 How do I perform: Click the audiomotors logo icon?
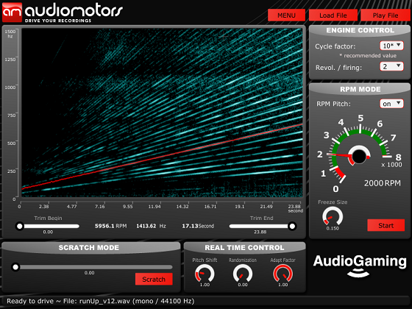click(12, 12)
